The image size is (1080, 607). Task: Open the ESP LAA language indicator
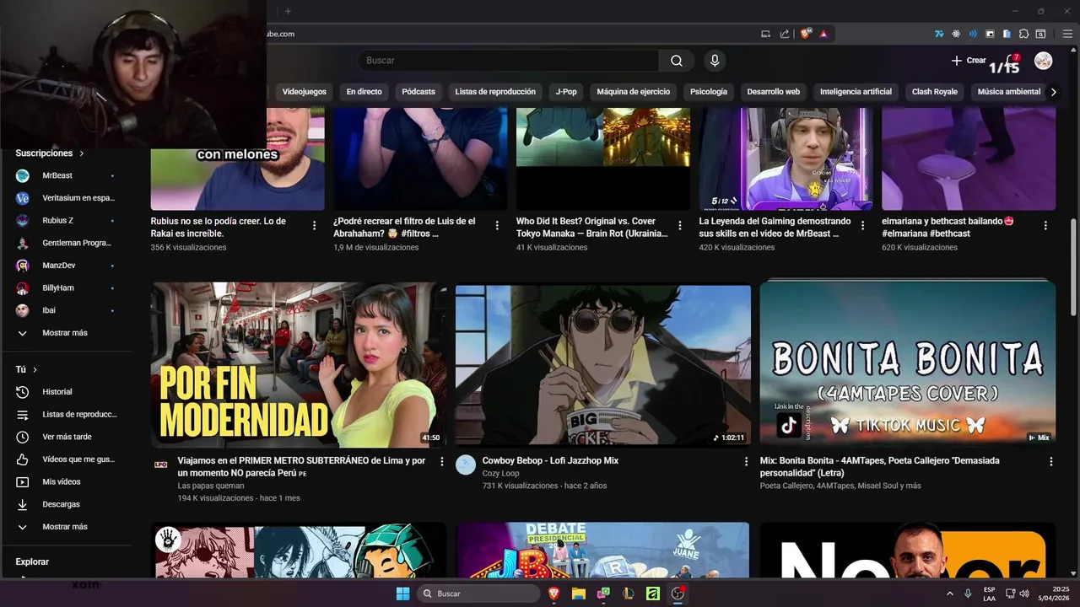click(x=989, y=594)
